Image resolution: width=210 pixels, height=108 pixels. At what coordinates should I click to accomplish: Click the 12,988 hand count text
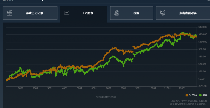pyautogui.click(x=106, y=97)
